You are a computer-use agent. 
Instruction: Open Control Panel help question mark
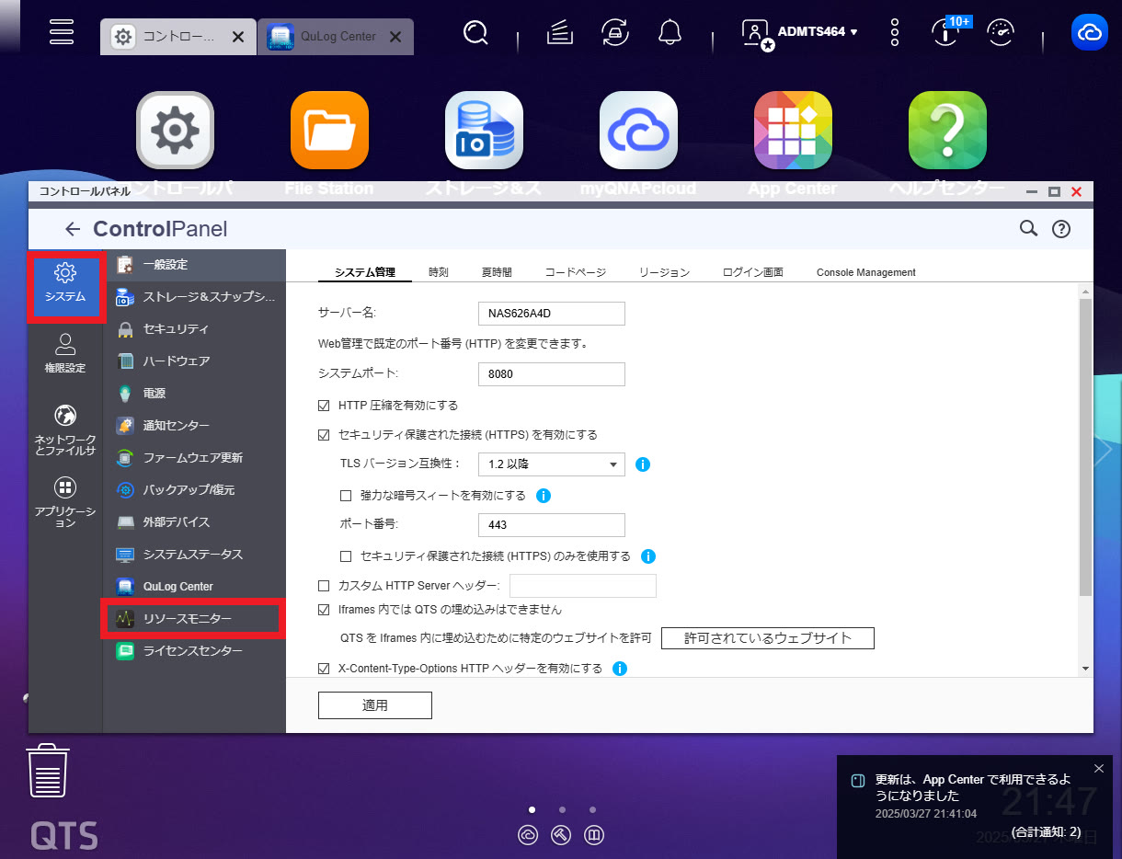click(1061, 230)
